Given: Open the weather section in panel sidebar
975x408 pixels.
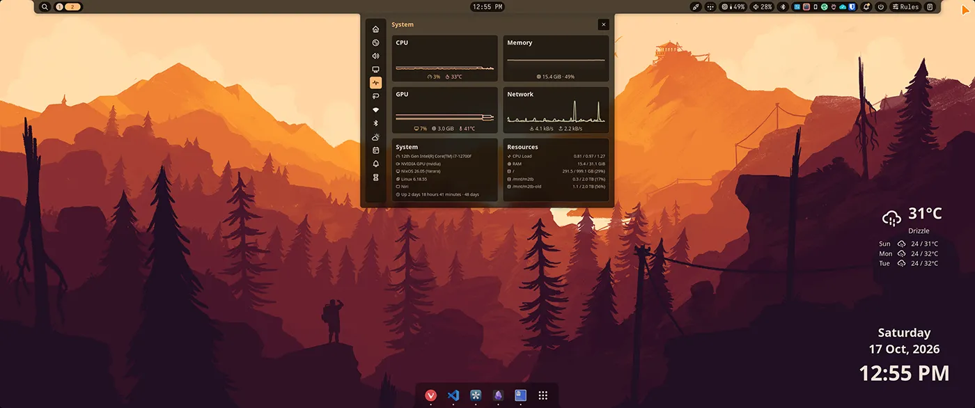Looking at the screenshot, I should (375, 137).
